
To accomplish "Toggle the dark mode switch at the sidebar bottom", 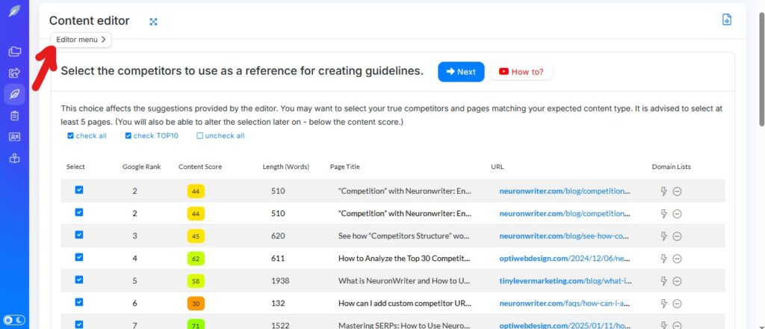I will [14, 320].
